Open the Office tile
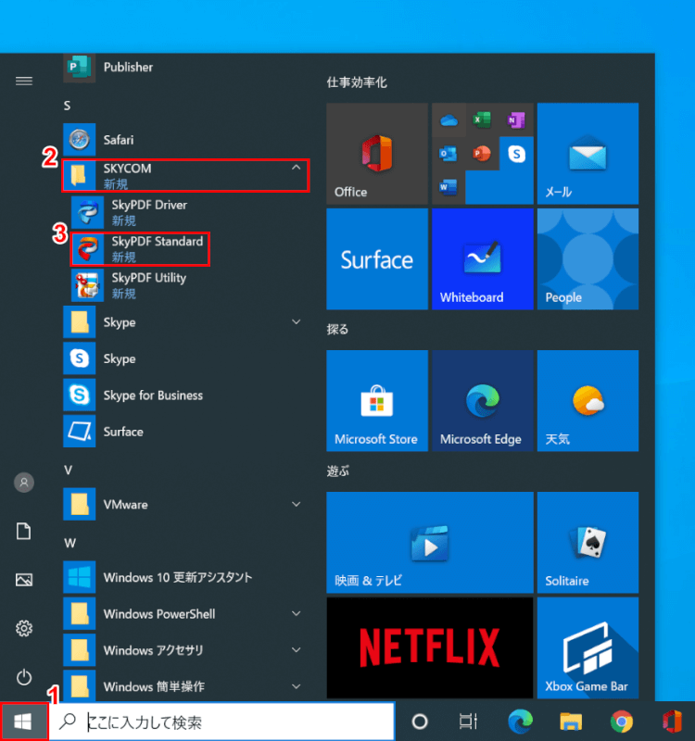 point(377,154)
